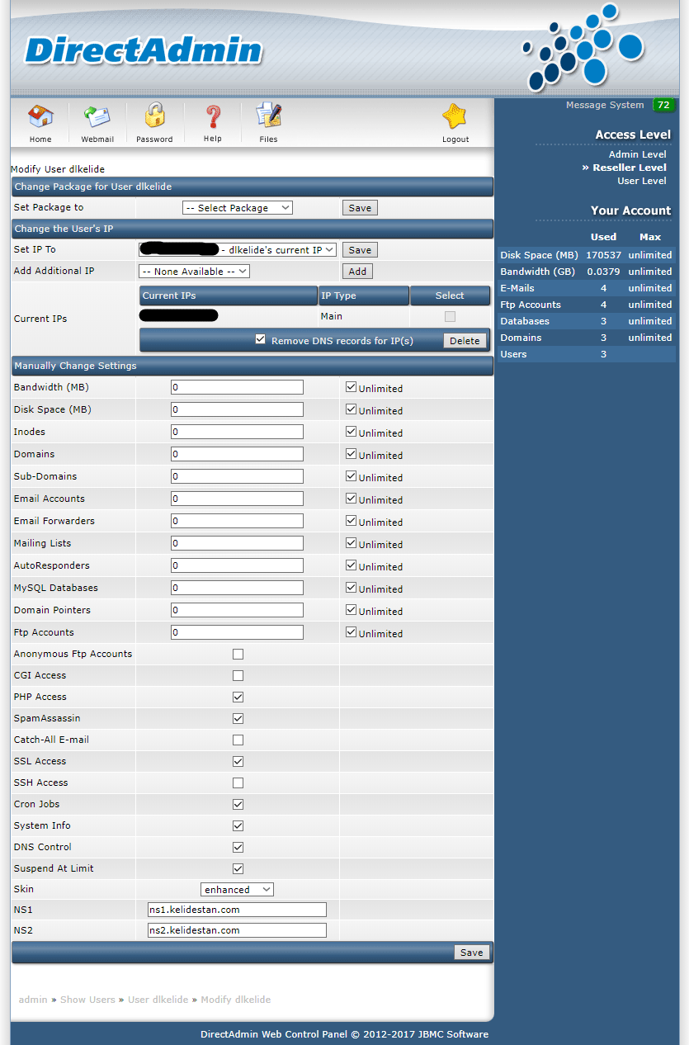The height and width of the screenshot is (1045, 689).
Task: Click Message System link
Action: (605, 105)
